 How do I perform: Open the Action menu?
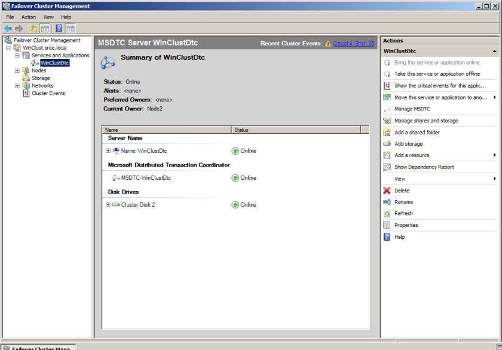pyautogui.click(x=29, y=17)
